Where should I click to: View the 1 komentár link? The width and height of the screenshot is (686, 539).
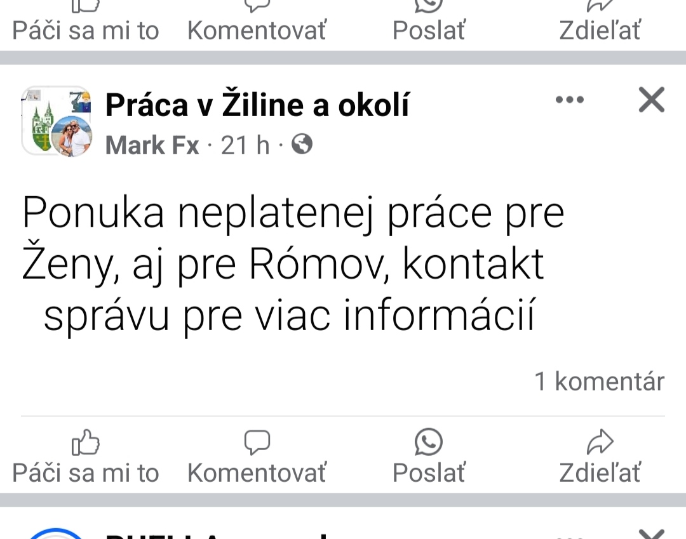coord(599,381)
